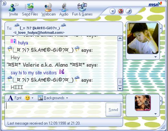Block this contact with the red icon
This screenshot has height=131, width=168.
pyautogui.click(x=121, y=11)
